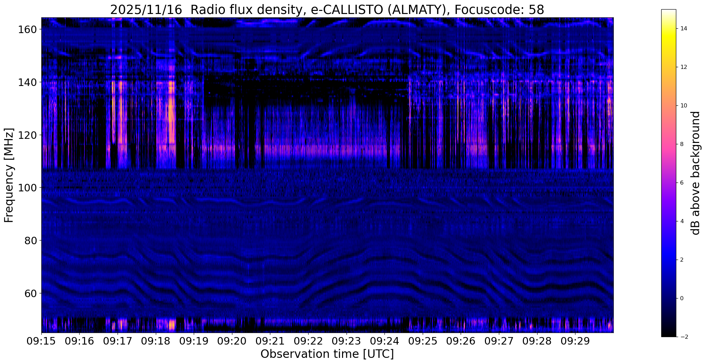The width and height of the screenshot is (706, 364).
Task: Click the 80 frequency tick label
Action: tap(31, 241)
